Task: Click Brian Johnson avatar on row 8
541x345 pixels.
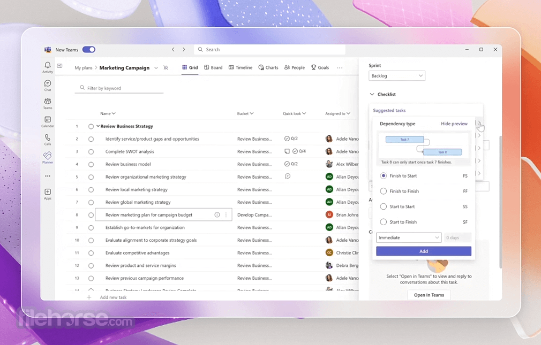Action: tap(329, 214)
